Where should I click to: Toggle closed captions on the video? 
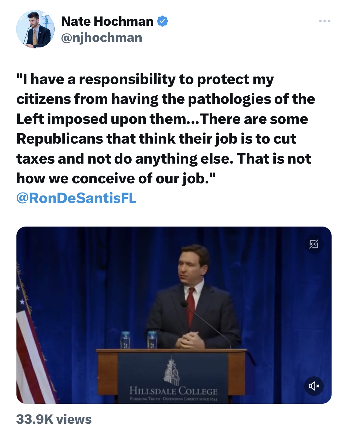(x=314, y=244)
